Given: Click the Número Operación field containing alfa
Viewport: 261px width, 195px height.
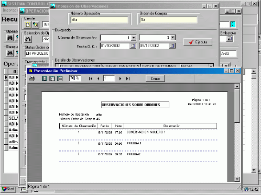Looking at the screenshot, I should point(100,20).
